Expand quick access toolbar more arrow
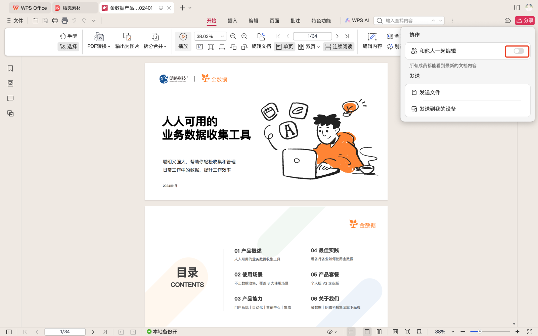 coord(94,20)
